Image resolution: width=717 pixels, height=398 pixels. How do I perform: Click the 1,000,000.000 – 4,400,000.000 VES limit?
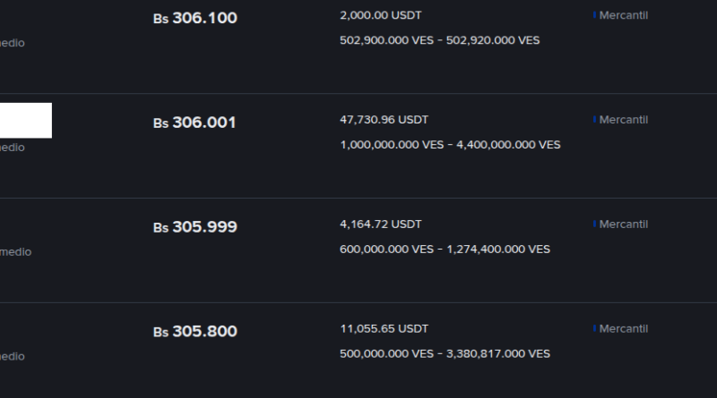click(x=450, y=145)
